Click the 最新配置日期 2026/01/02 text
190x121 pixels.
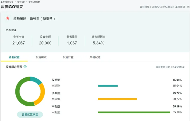[x=170, y=67]
